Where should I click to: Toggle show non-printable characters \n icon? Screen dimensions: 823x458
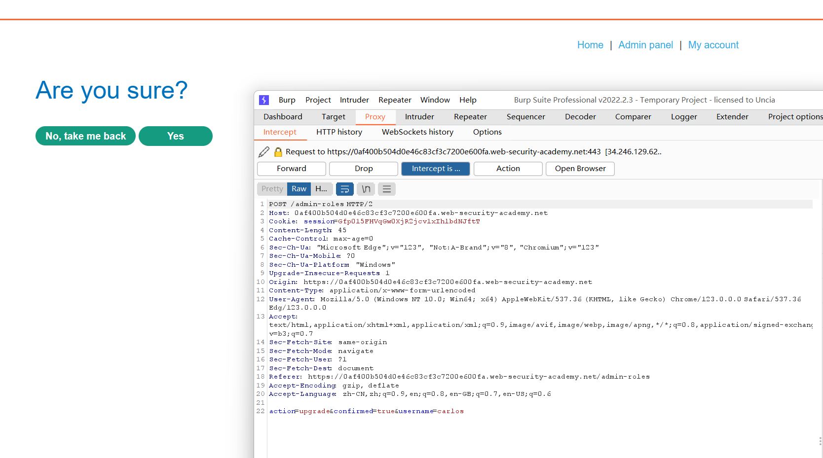click(366, 189)
